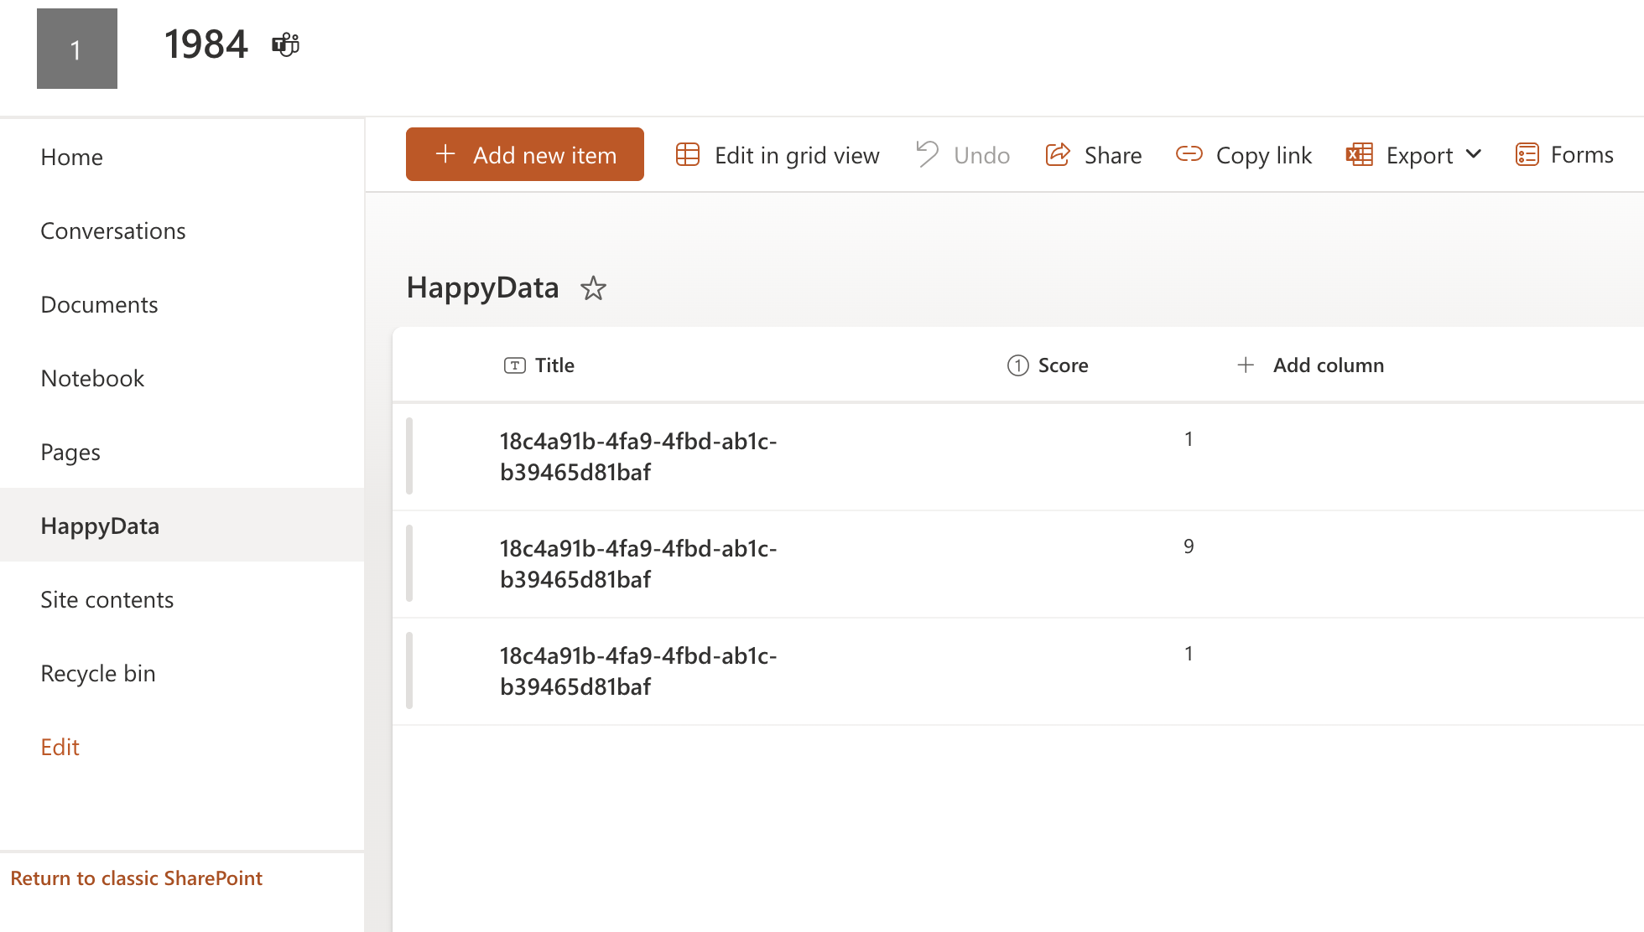Expand the Export dropdown chevron
The height and width of the screenshot is (932, 1644).
pos(1474,155)
